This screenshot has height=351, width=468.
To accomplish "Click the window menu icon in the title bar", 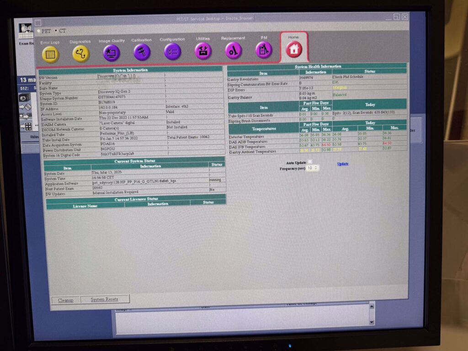I will 38,23.
